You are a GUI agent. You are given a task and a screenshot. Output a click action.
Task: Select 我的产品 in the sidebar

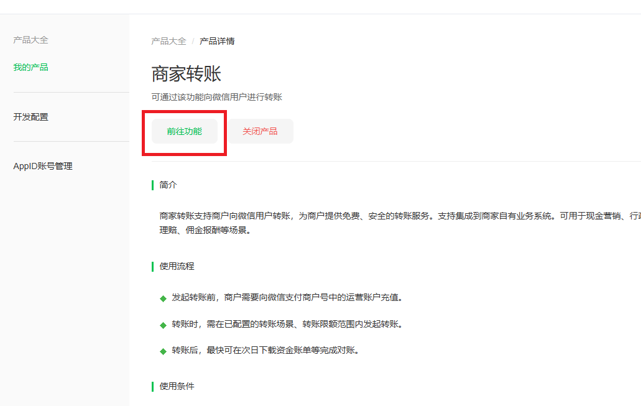pos(30,67)
